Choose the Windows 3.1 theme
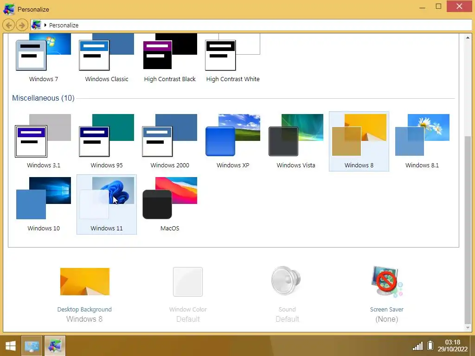Image resolution: width=475 pixels, height=356 pixels. [x=43, y=141]
